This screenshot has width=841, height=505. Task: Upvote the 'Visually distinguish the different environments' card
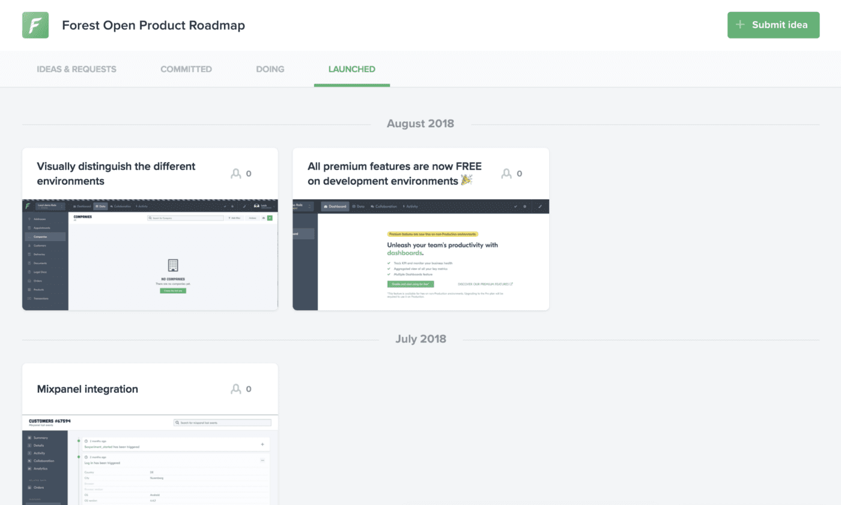click(x=241, y=173)
